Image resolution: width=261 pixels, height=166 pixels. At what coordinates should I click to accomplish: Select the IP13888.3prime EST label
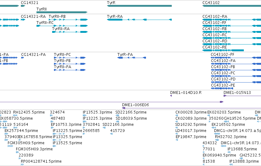[244, 162]
